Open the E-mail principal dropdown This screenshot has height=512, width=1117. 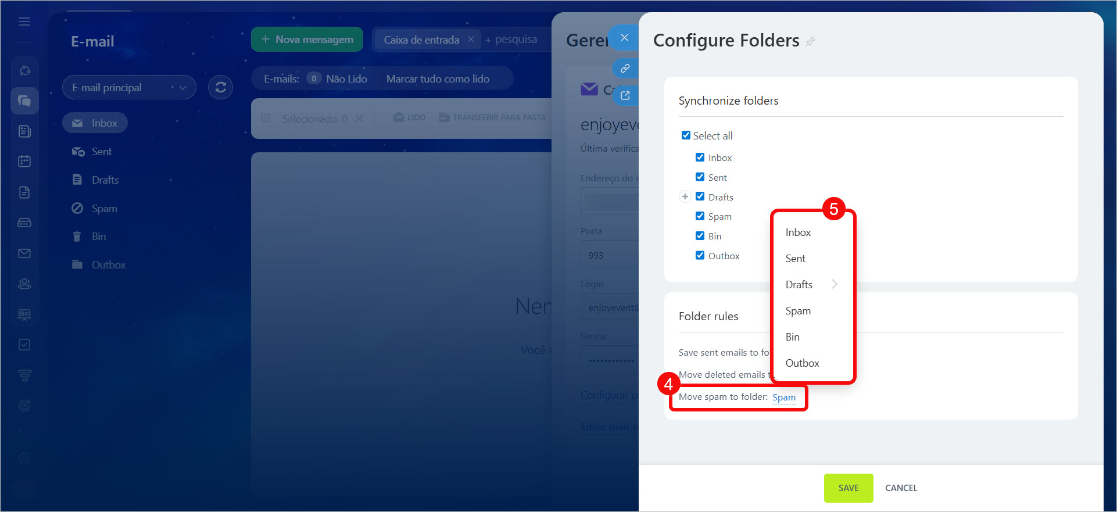[x=128, y=88]
